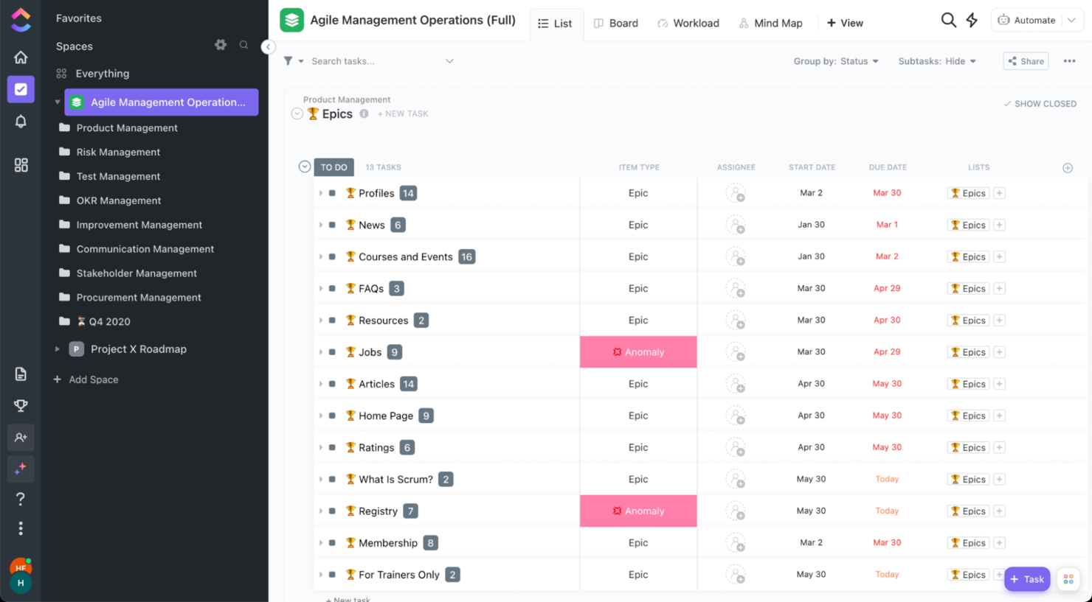Click the pink Anomaly tag on Registry row
The width and height of the screenshot is (1092, 602).
point(638,511)
